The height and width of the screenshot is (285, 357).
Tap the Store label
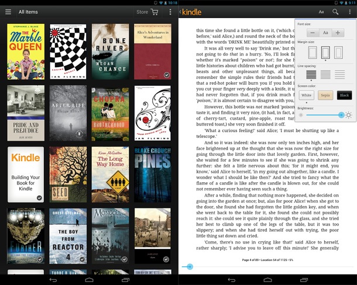[x=142, y=12]
